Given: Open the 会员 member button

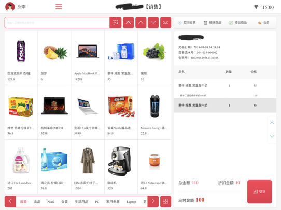Looking at the screenshot, I should [263, 23].
